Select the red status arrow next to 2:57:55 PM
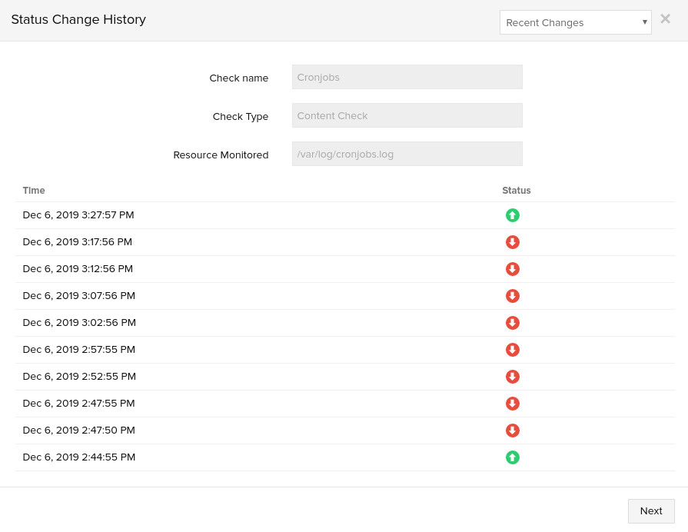This screenshot has width=688, height=532. click(512, 350)
